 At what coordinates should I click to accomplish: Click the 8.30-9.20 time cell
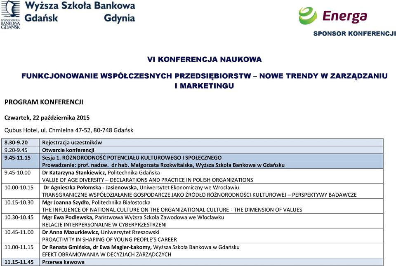[x=20, y=142]
